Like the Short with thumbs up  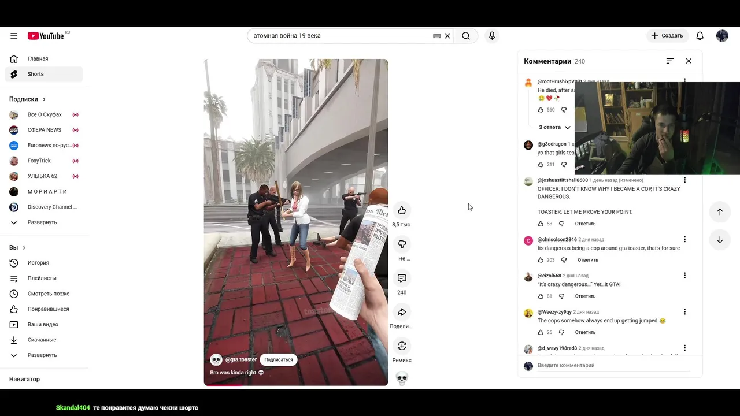[x=402, y=210]
